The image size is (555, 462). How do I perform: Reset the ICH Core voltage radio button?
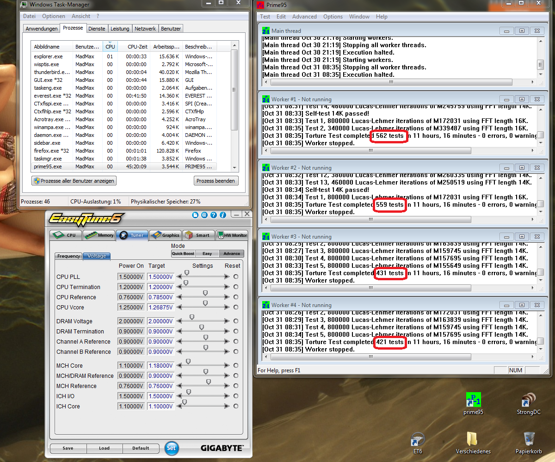tap(236, 406)
